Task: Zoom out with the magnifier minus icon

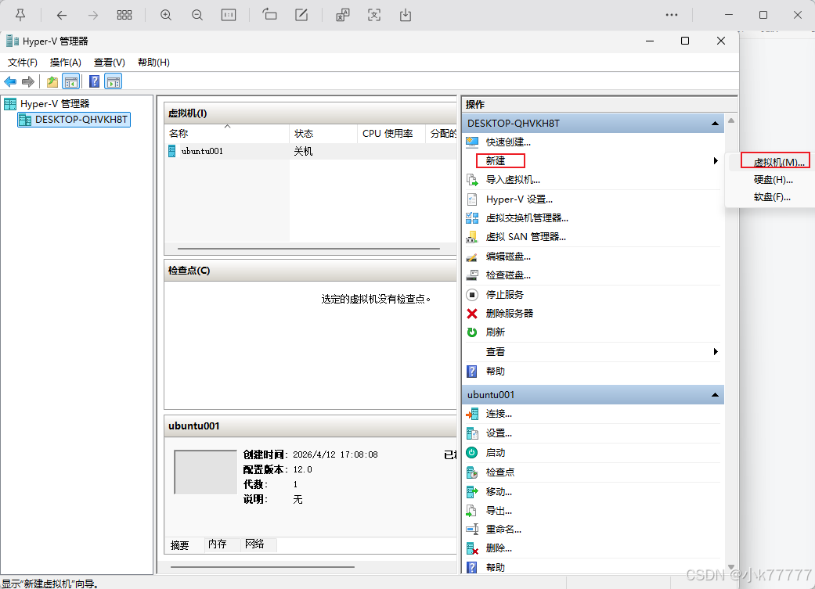Action: (x=197, y=15)
